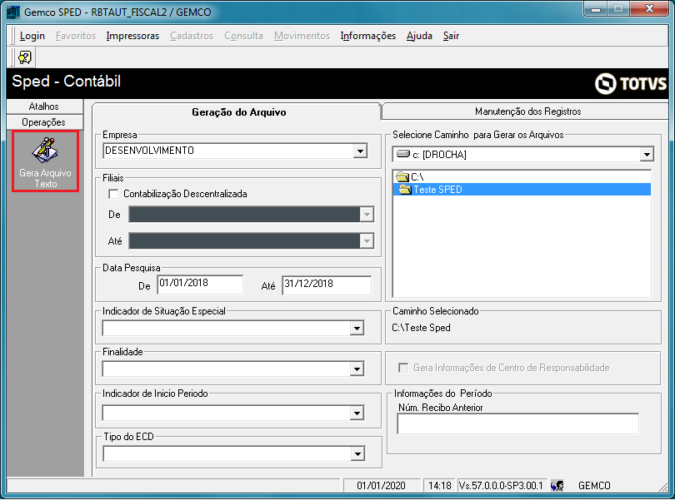Click the TOTVS logo
The image size is (675, 500).
coord(631,83)
